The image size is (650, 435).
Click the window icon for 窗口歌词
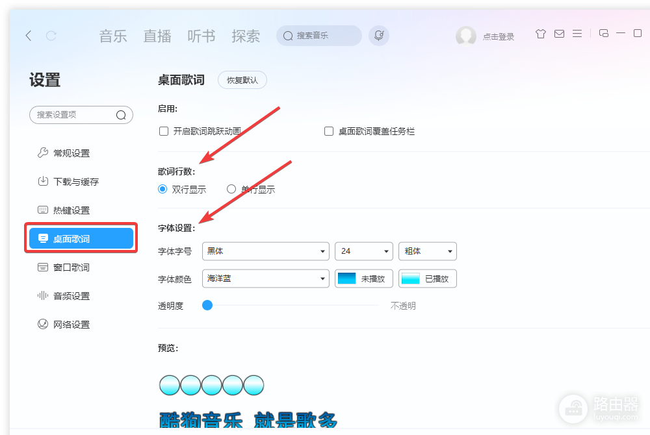(43, 267)
